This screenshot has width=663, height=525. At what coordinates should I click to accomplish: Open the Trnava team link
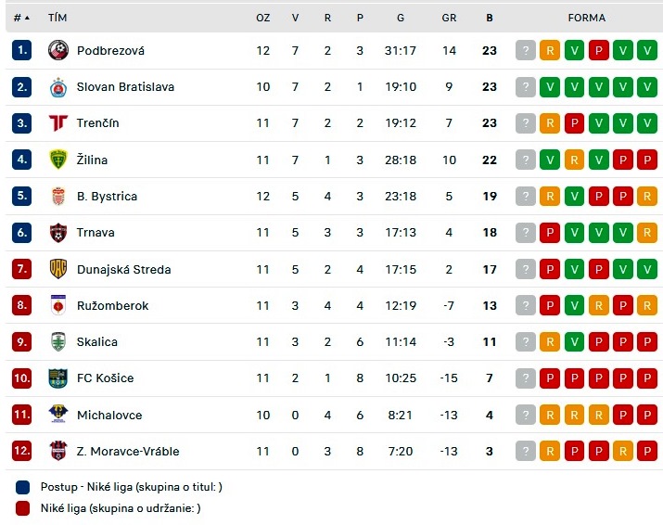[96, 233]
